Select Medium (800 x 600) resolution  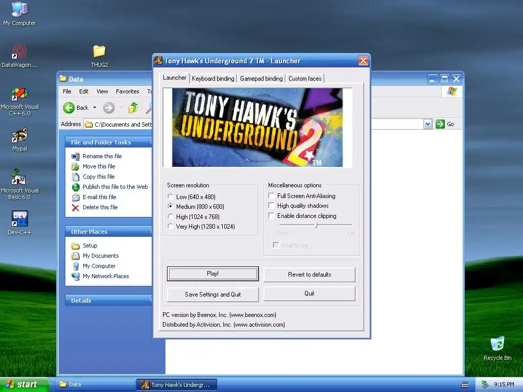pyautogui.click(x=171, y=206)
